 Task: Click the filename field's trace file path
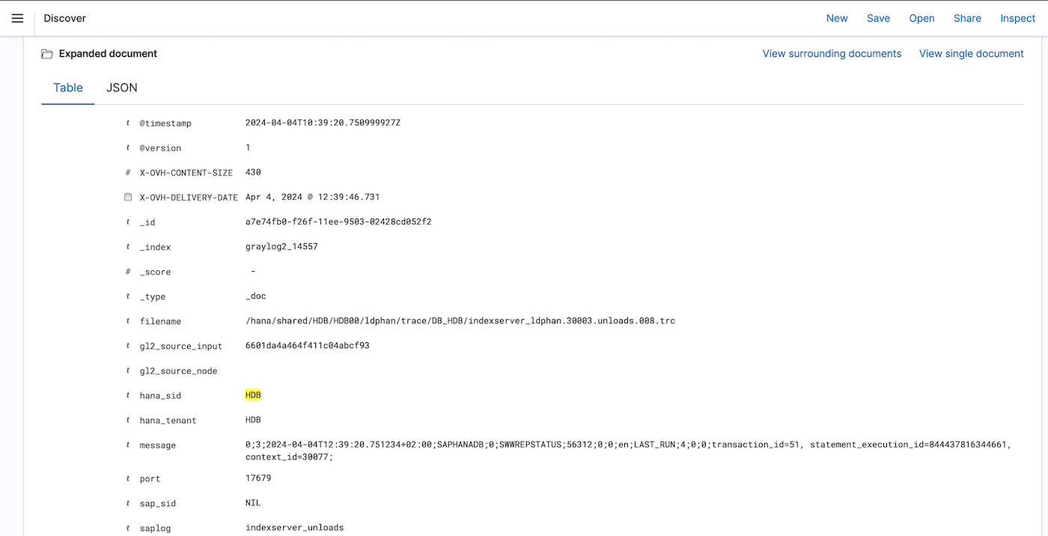point(460,321)
